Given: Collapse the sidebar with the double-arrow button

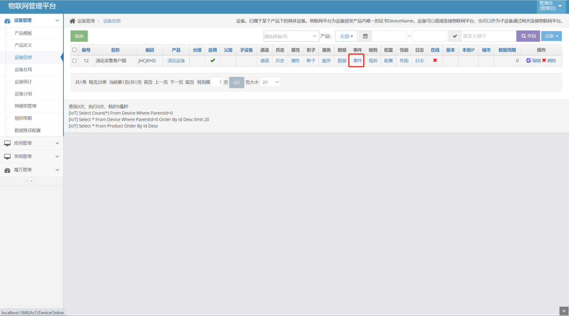Looking at the screenshot, I should coord(31,181).
